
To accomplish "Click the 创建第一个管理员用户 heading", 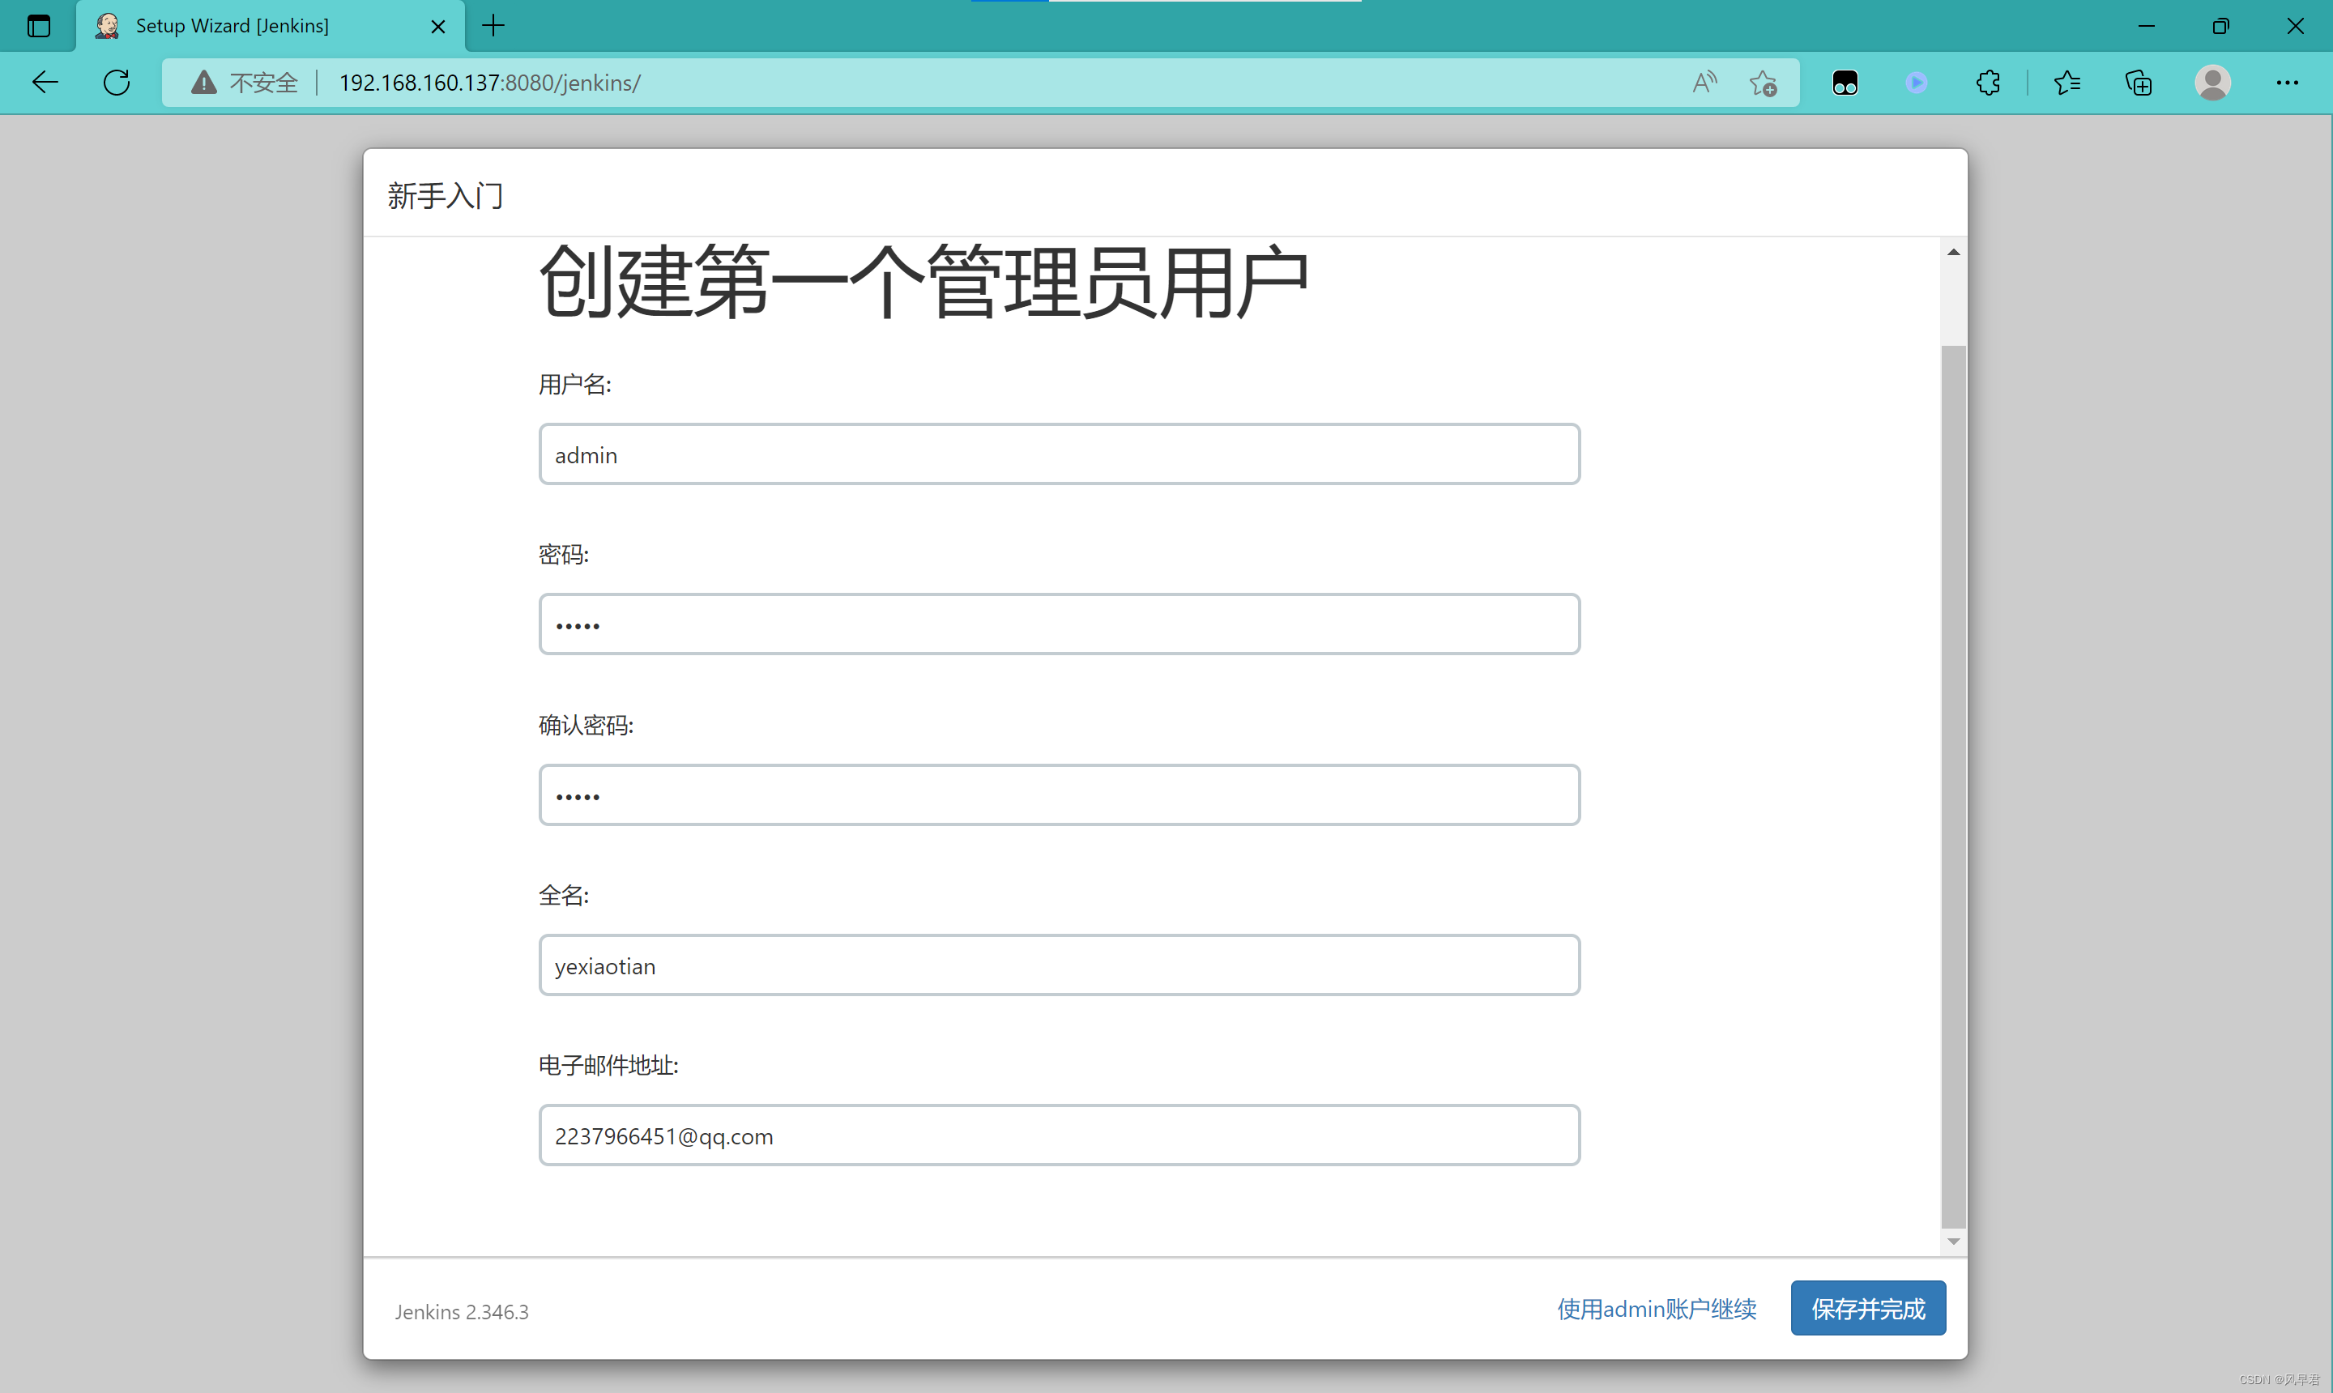I will 923,282.
